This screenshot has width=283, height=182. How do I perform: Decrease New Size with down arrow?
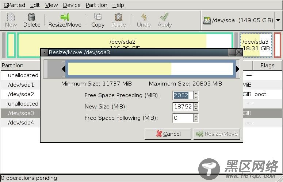(196, 108)
